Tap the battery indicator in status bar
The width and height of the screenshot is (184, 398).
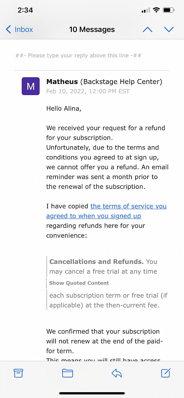pos(168,10)
